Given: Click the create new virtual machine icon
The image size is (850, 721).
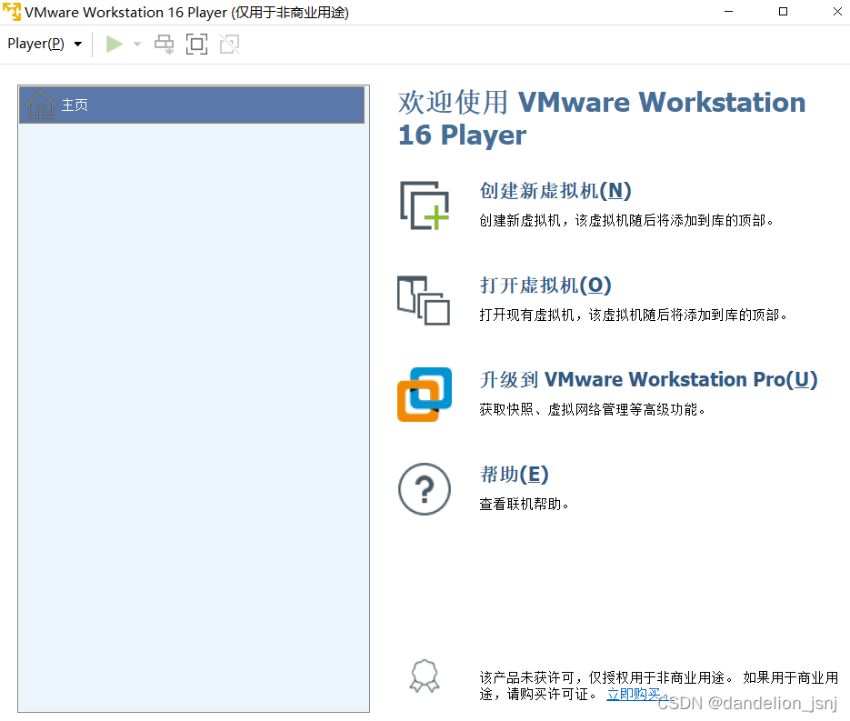Looking at the screenshot, I should point(425,205).
